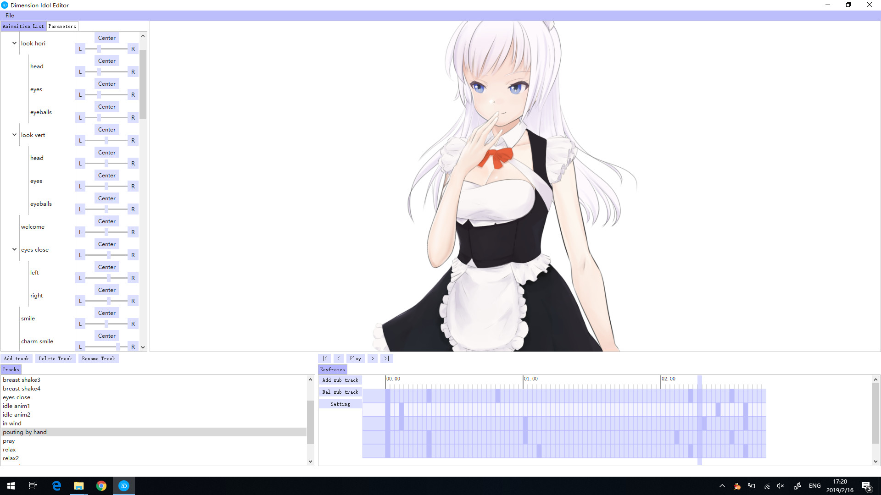This screenshot has height=495, width=881.
Task: Step forward one frame arrow
Action: (373, 358)
